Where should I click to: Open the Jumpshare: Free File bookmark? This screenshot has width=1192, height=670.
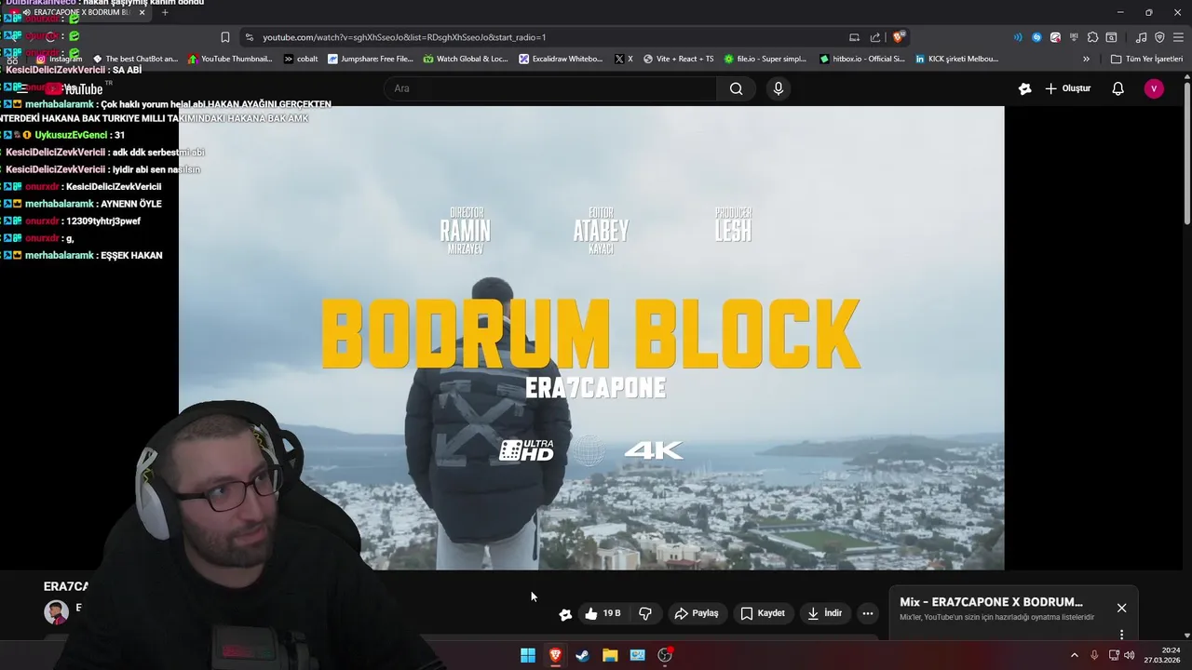tap(371, 59)
